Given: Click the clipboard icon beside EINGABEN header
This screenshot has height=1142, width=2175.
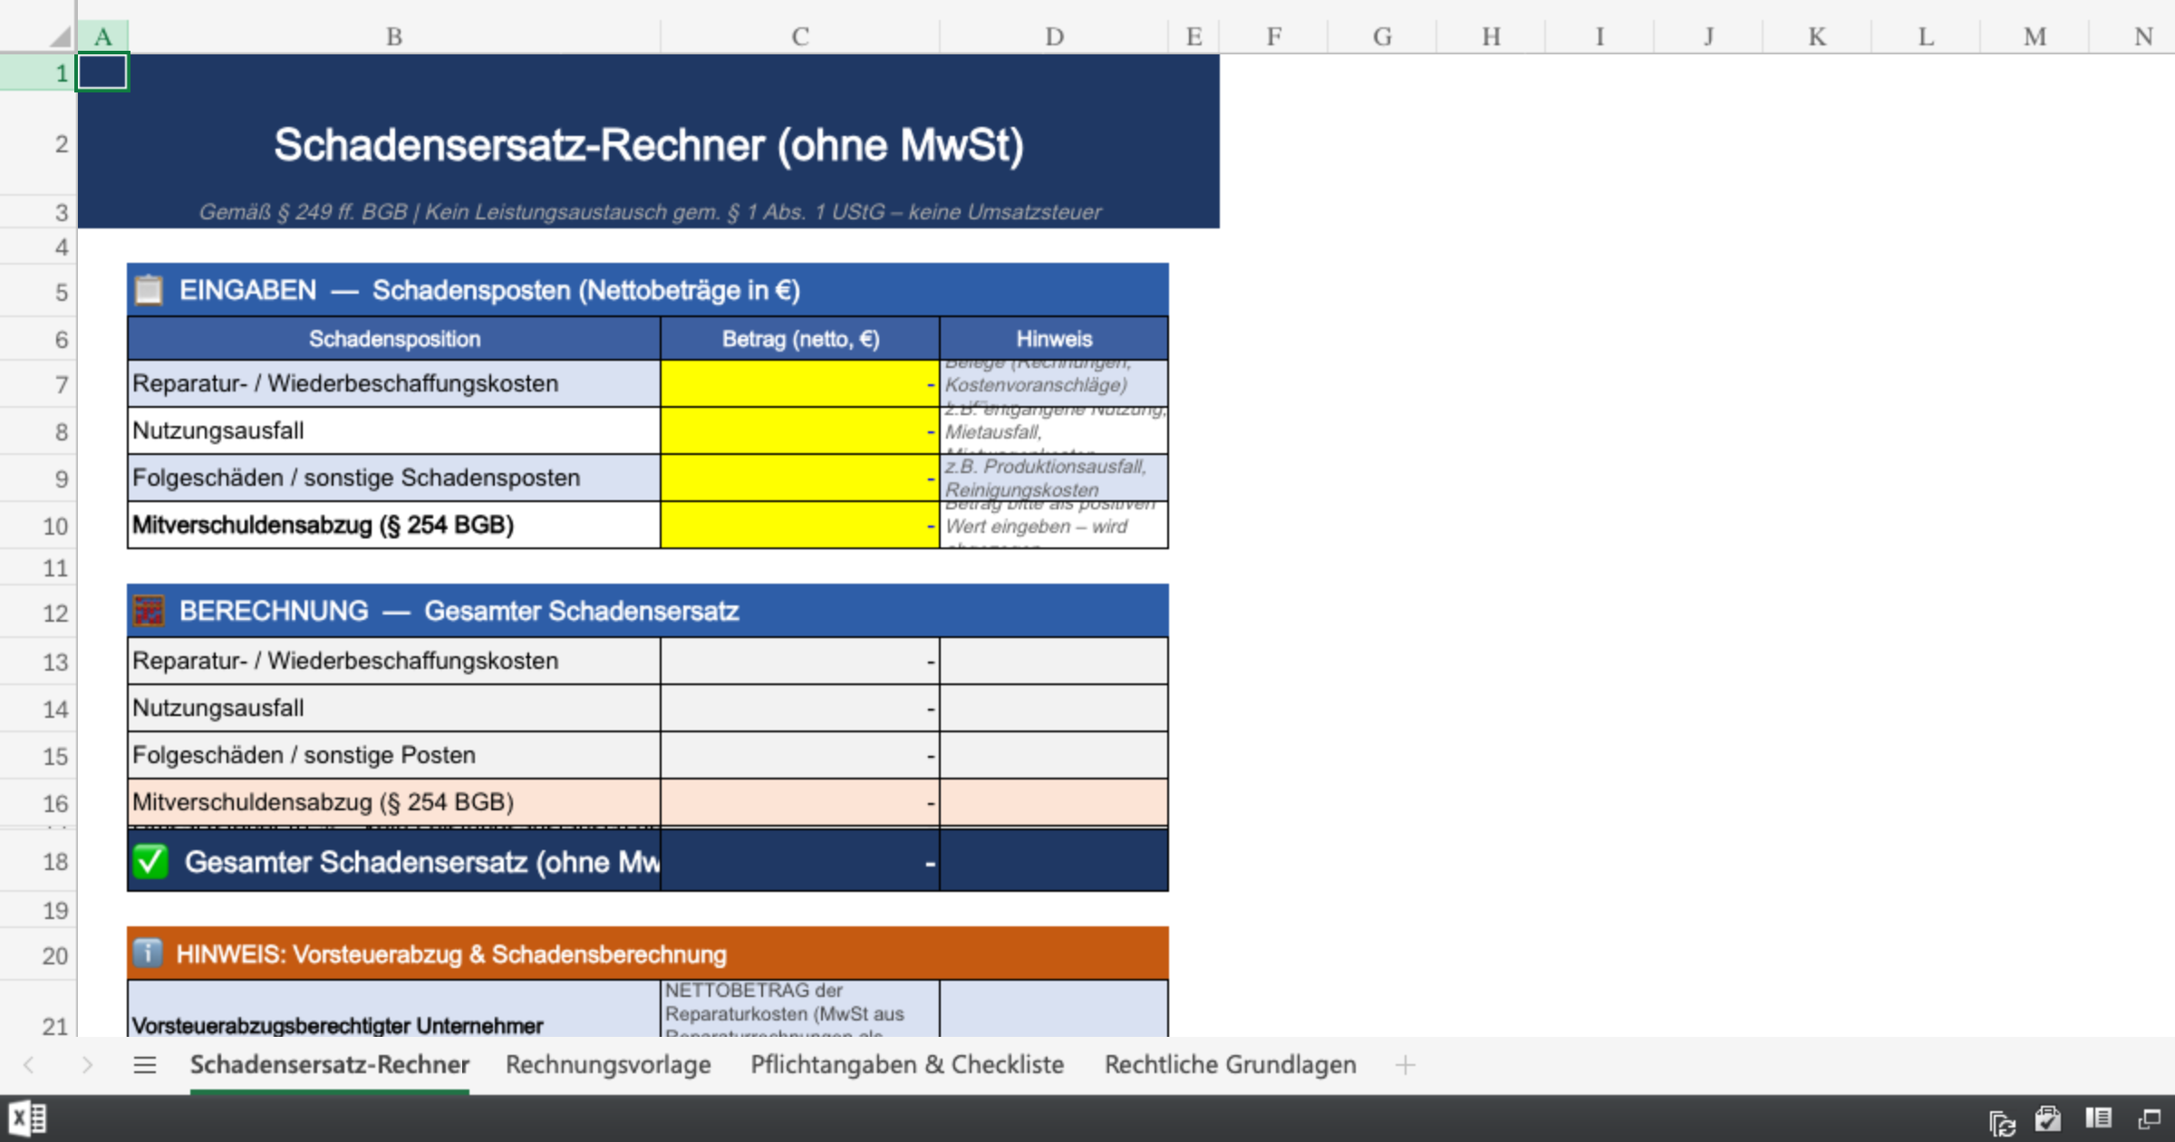Looking at the screenshot, I should 148,290.
